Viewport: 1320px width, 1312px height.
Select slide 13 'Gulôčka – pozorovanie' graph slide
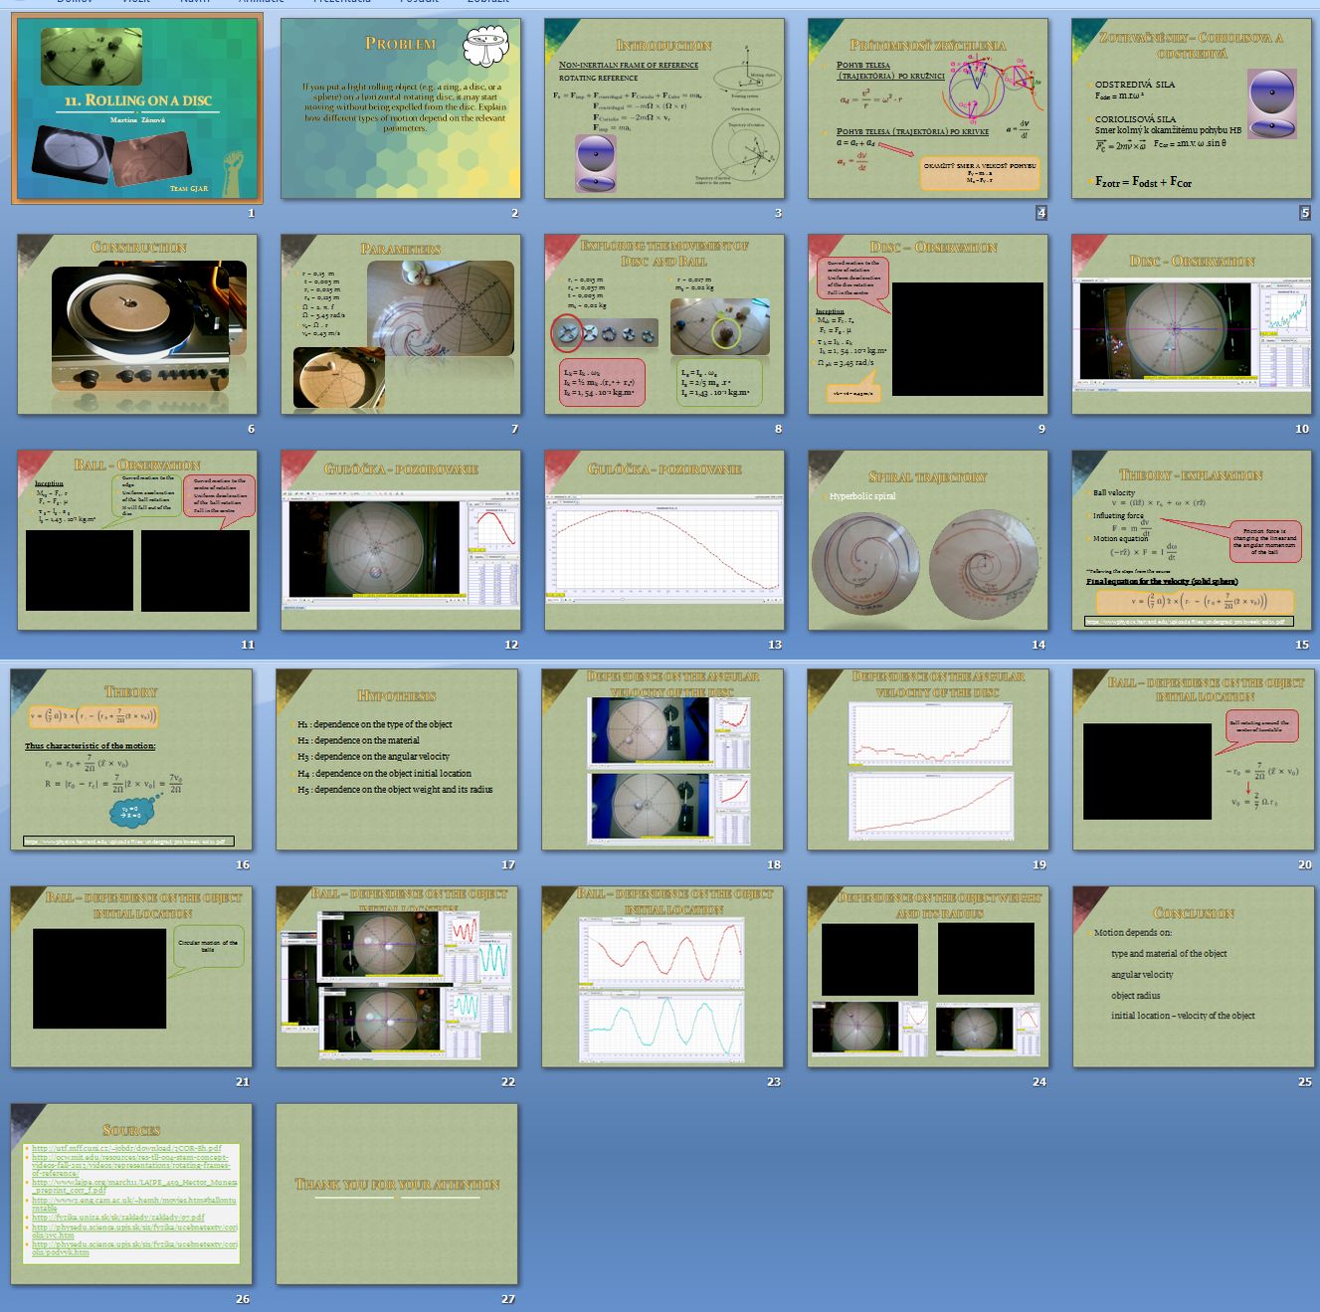coord(663,540)
